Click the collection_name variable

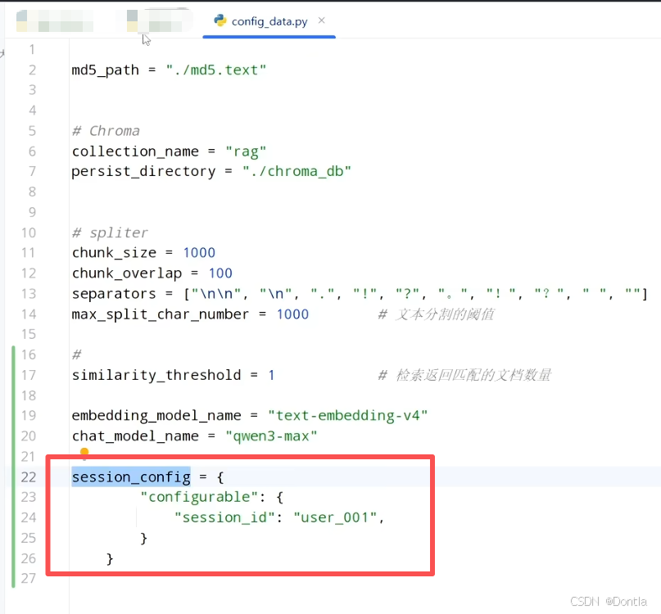pos(135,151)
